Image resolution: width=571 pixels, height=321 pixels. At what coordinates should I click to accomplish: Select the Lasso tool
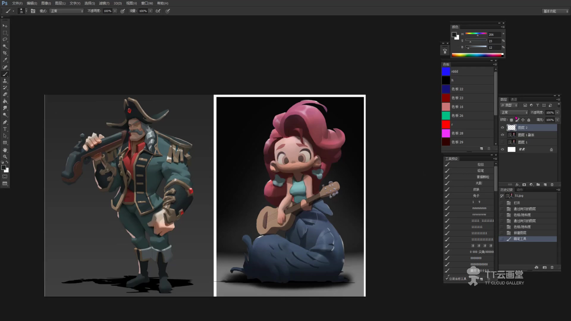click(5, 39)
